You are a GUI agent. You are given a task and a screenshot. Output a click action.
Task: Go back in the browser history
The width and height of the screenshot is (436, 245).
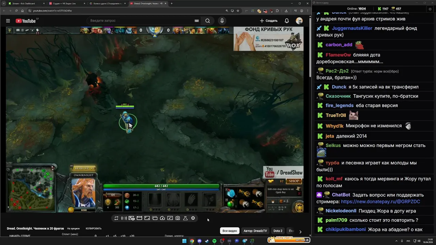pyautogui.click(x=4, y=11)
